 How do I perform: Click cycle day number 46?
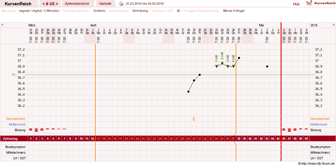pyautogui.click(x=284, y=139)
